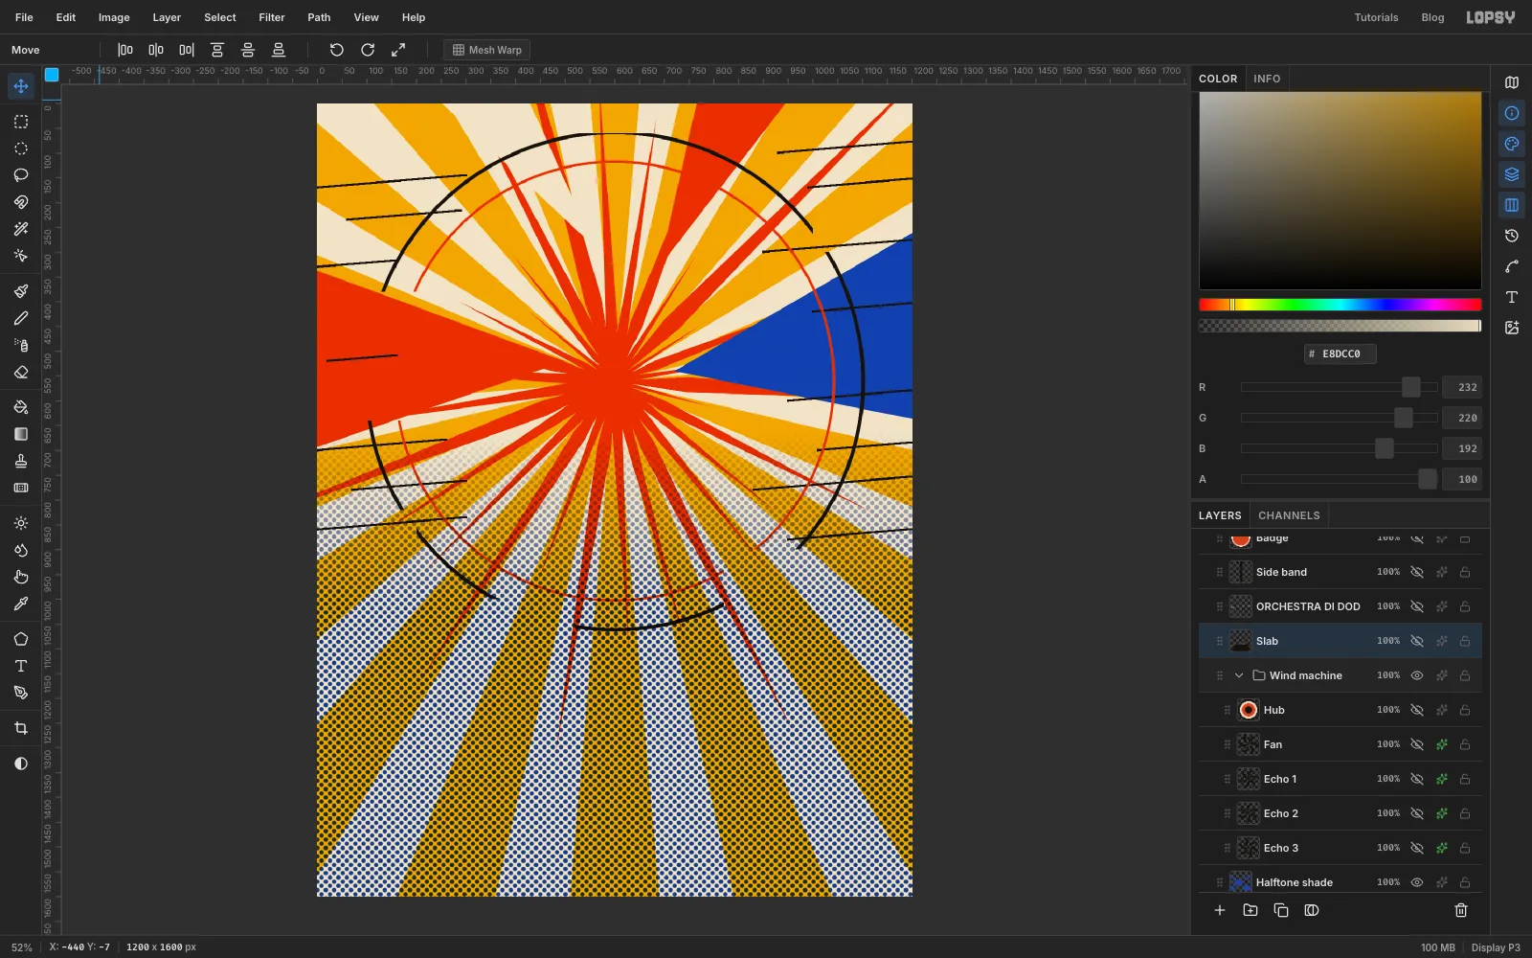Screen dimensions: 1532x958
Task: Switch to the Channels tab
Action: pos(1289,515)
